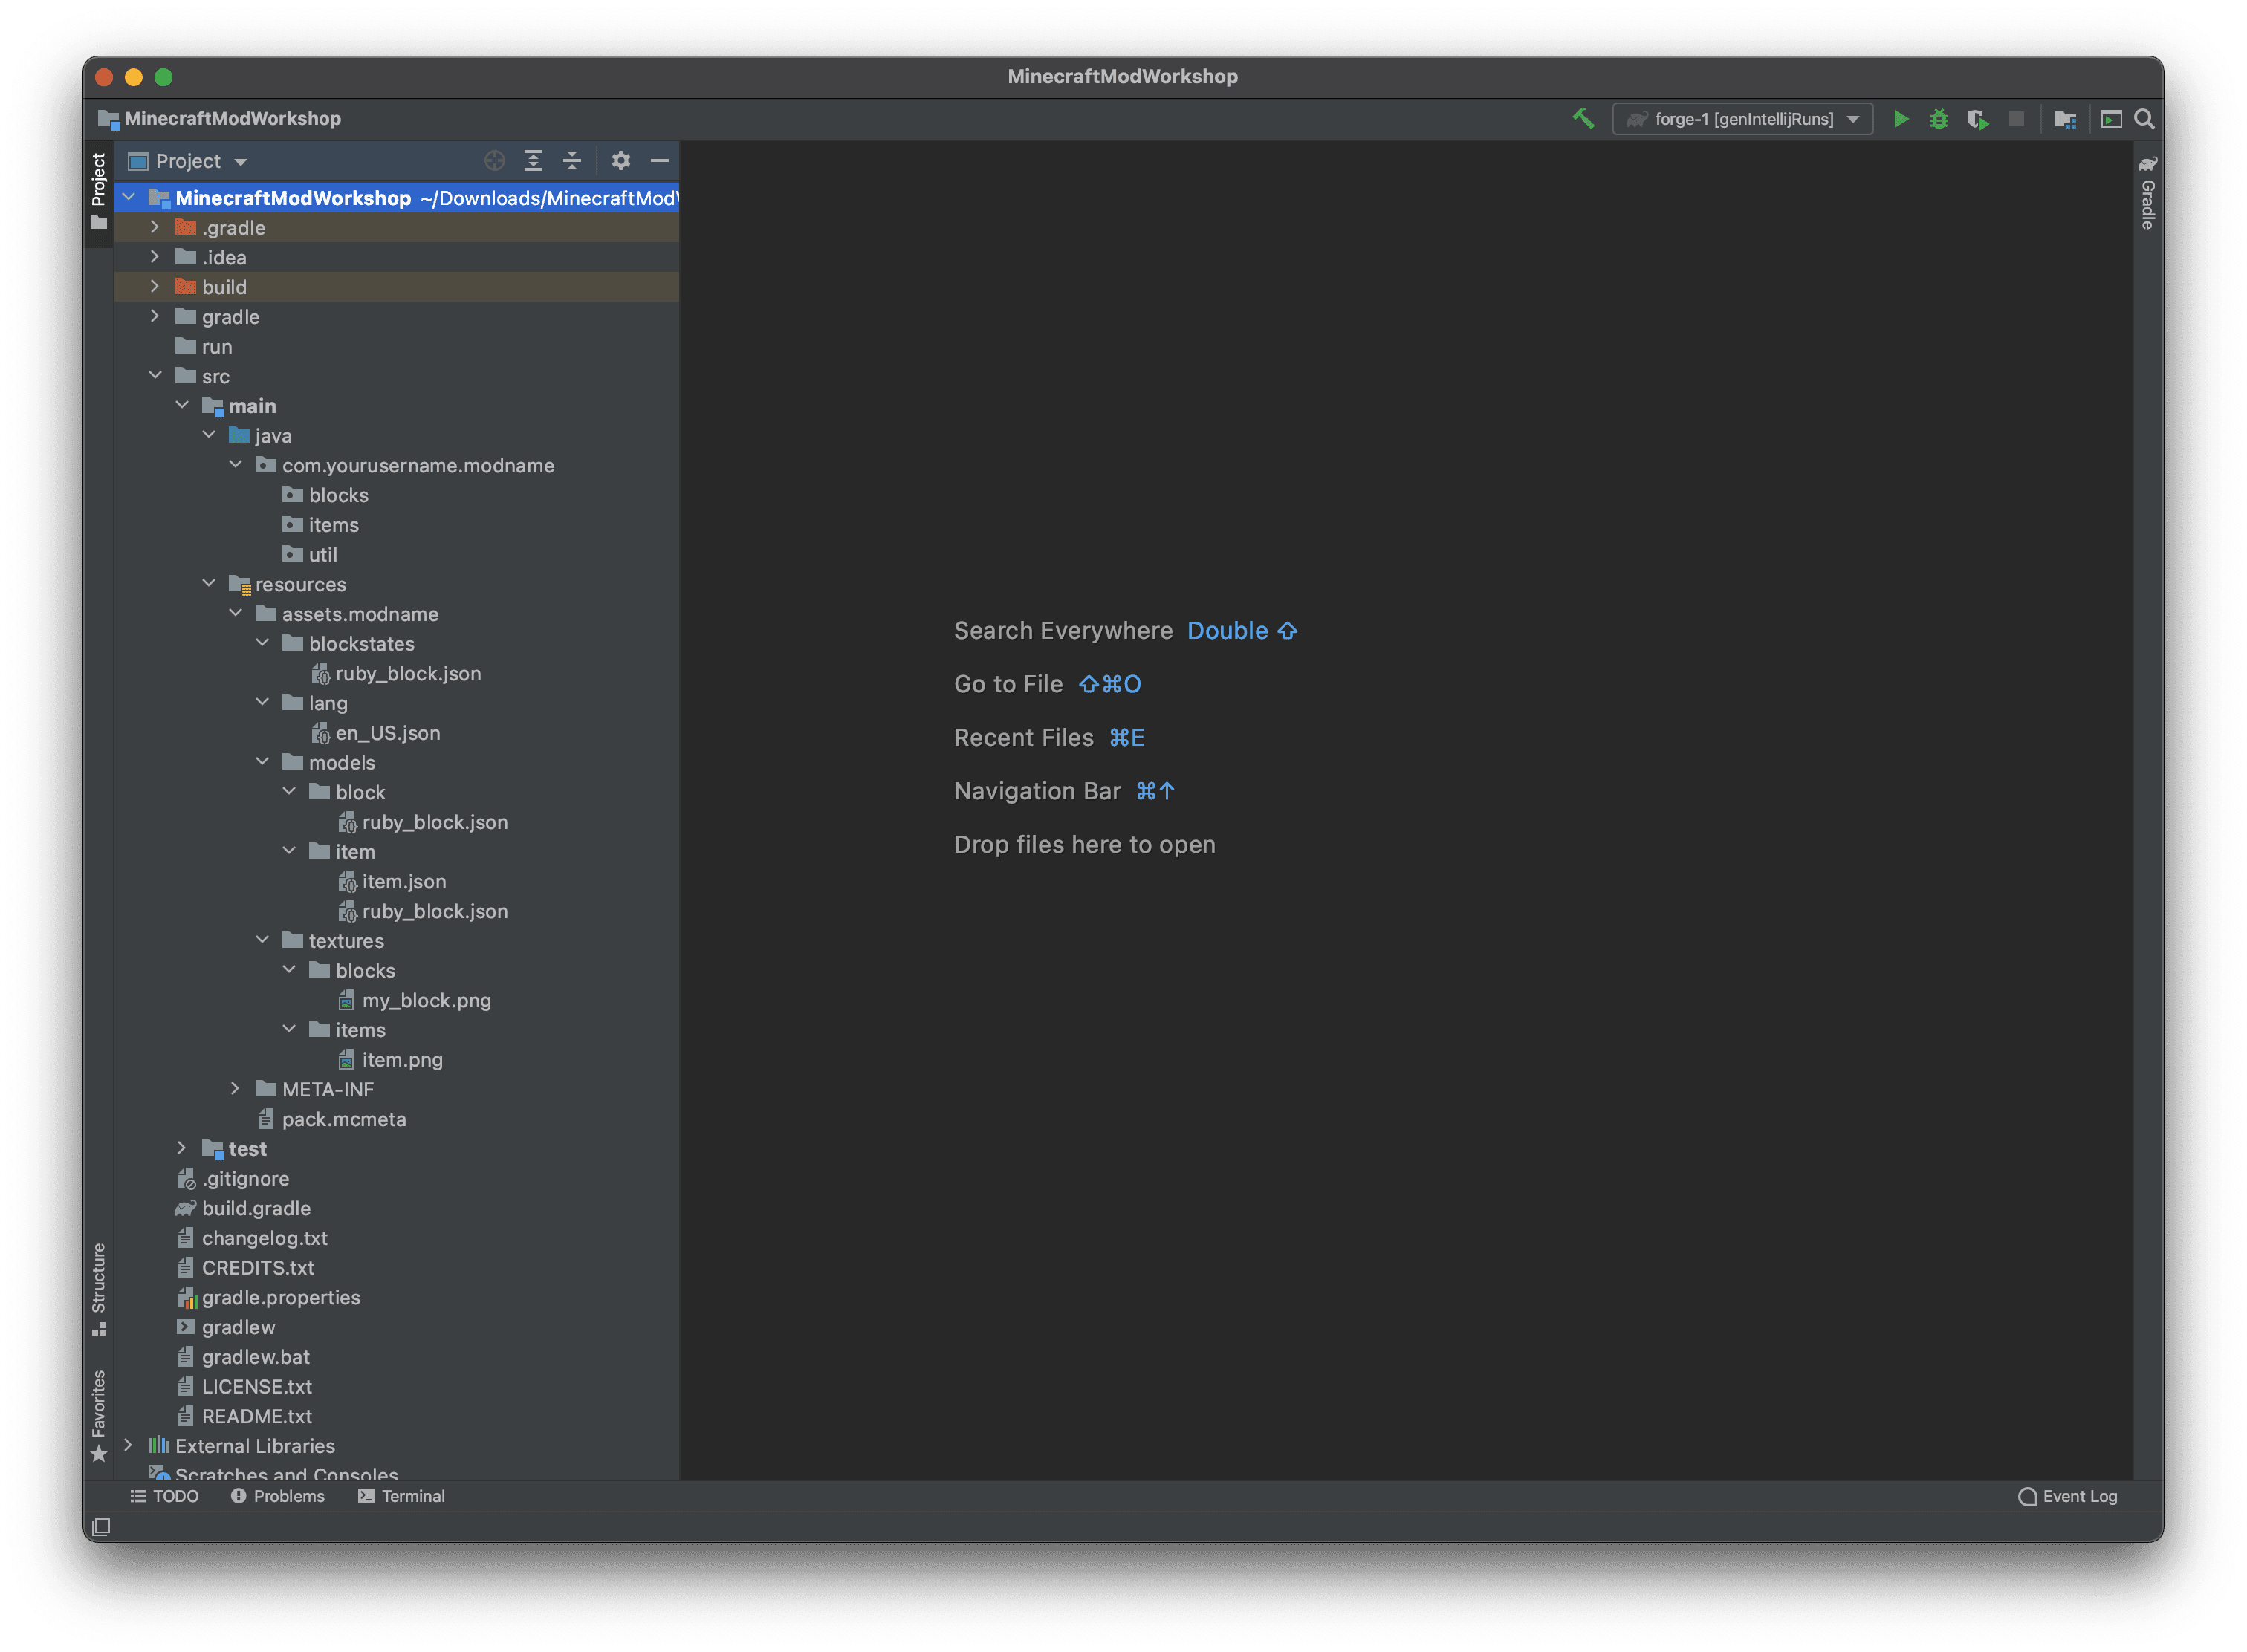Start debugging with the green bug icon

click(x=1939, y=119)
